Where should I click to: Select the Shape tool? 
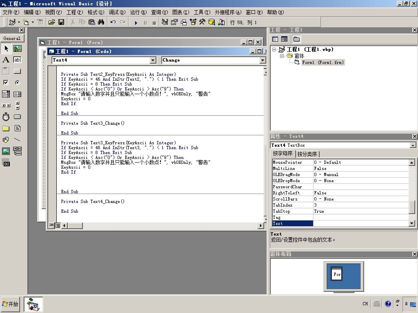tap(6, 140)
